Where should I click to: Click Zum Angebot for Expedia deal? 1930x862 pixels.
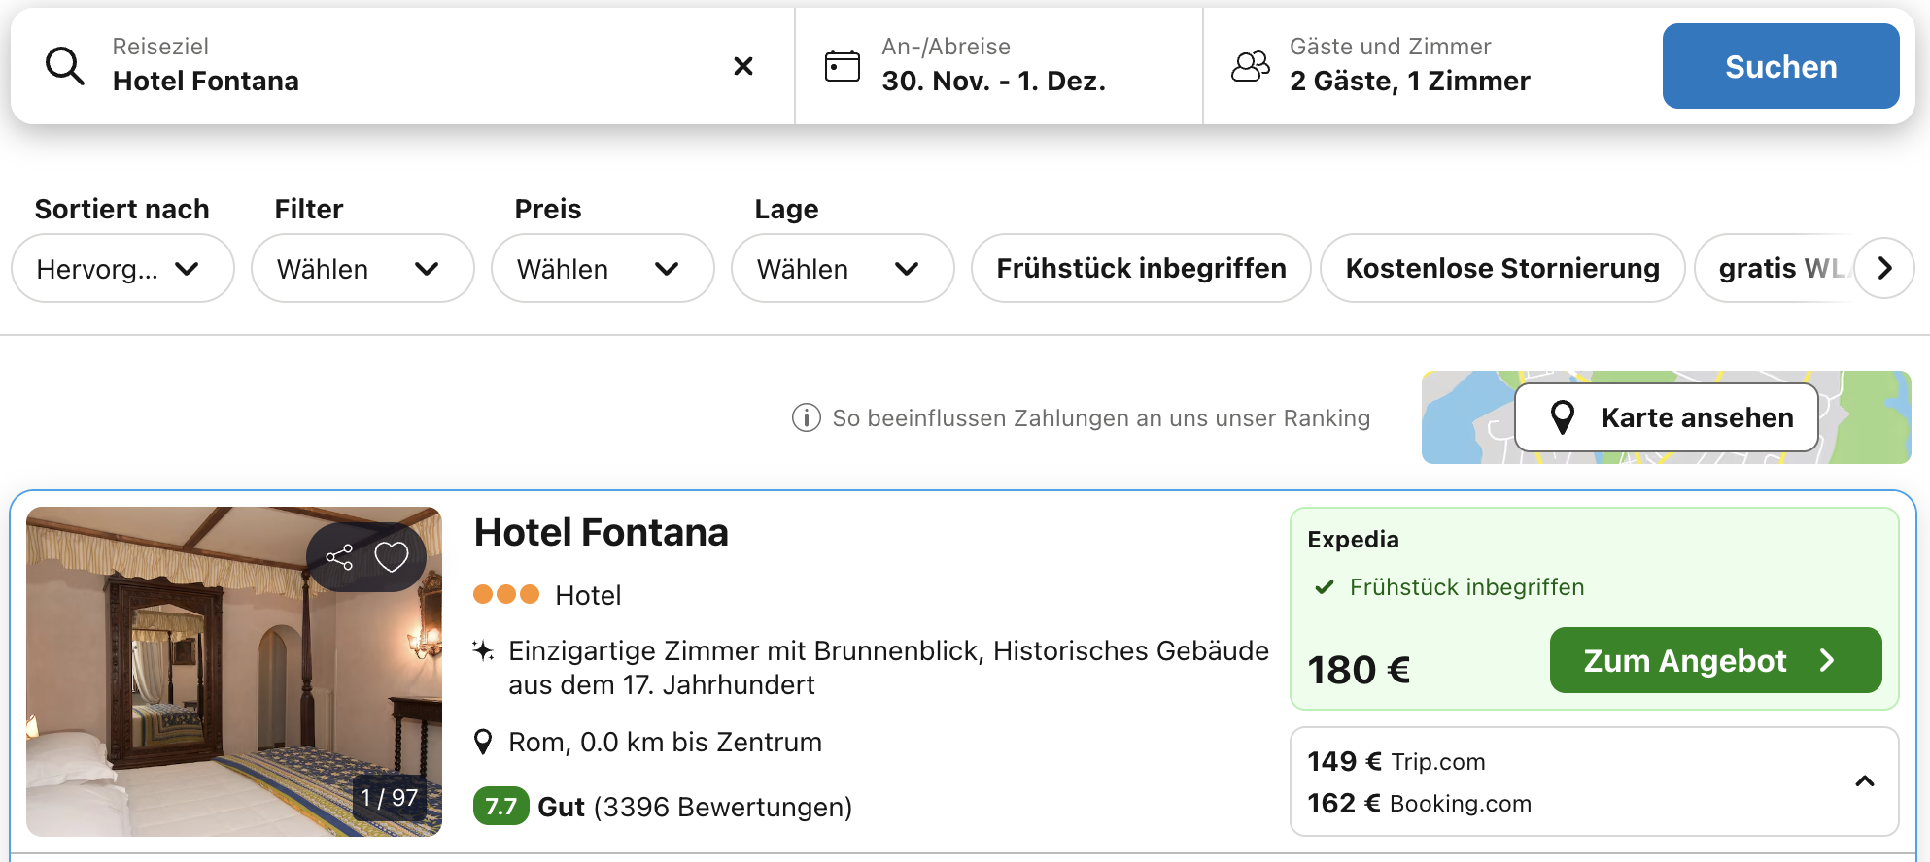(x=1715, y=660)
